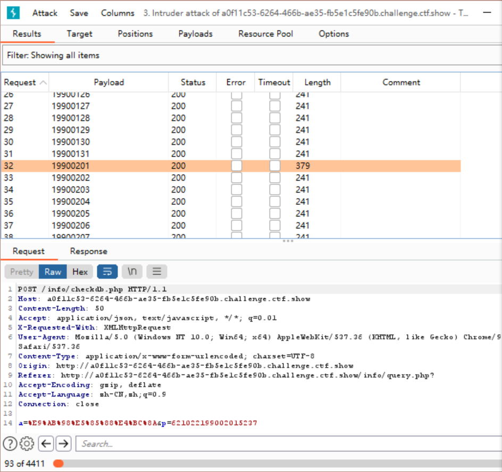Toggle show non-printable characters \n button
The height and width of the screenshot is (472, 502).
click(x=132, y=272)
